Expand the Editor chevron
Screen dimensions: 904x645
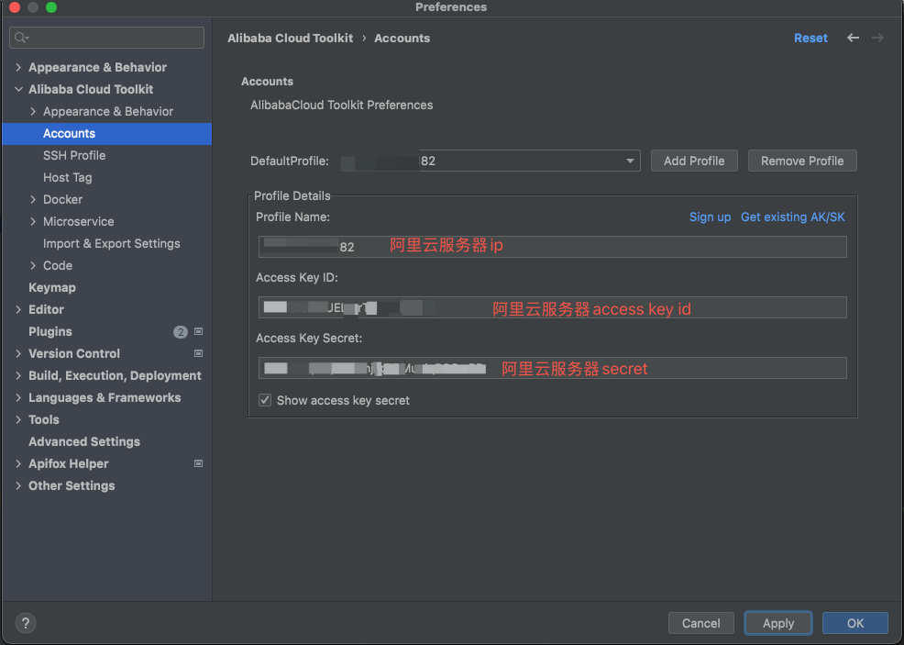point(18,310)
